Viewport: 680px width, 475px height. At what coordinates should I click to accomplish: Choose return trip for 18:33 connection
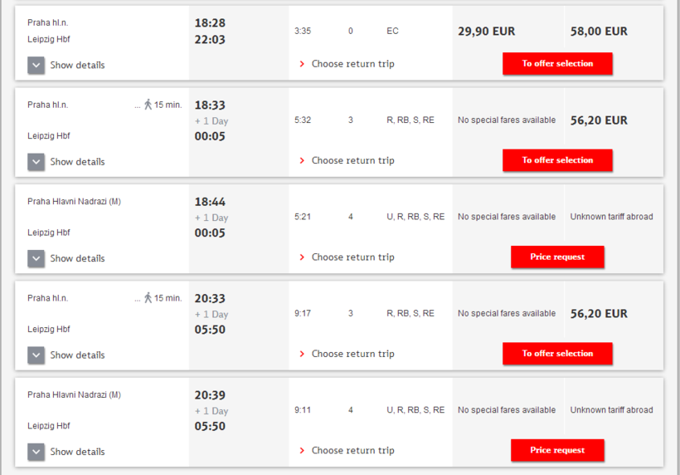tap(352, 160)
